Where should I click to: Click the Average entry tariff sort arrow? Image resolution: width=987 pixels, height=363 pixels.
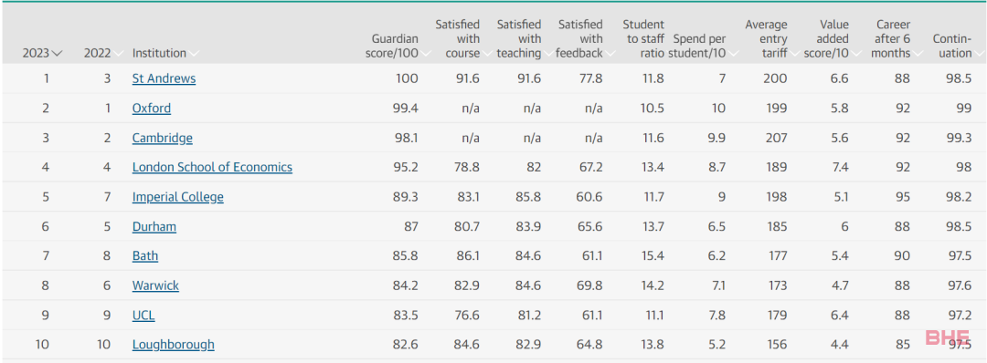coord(794,54)
